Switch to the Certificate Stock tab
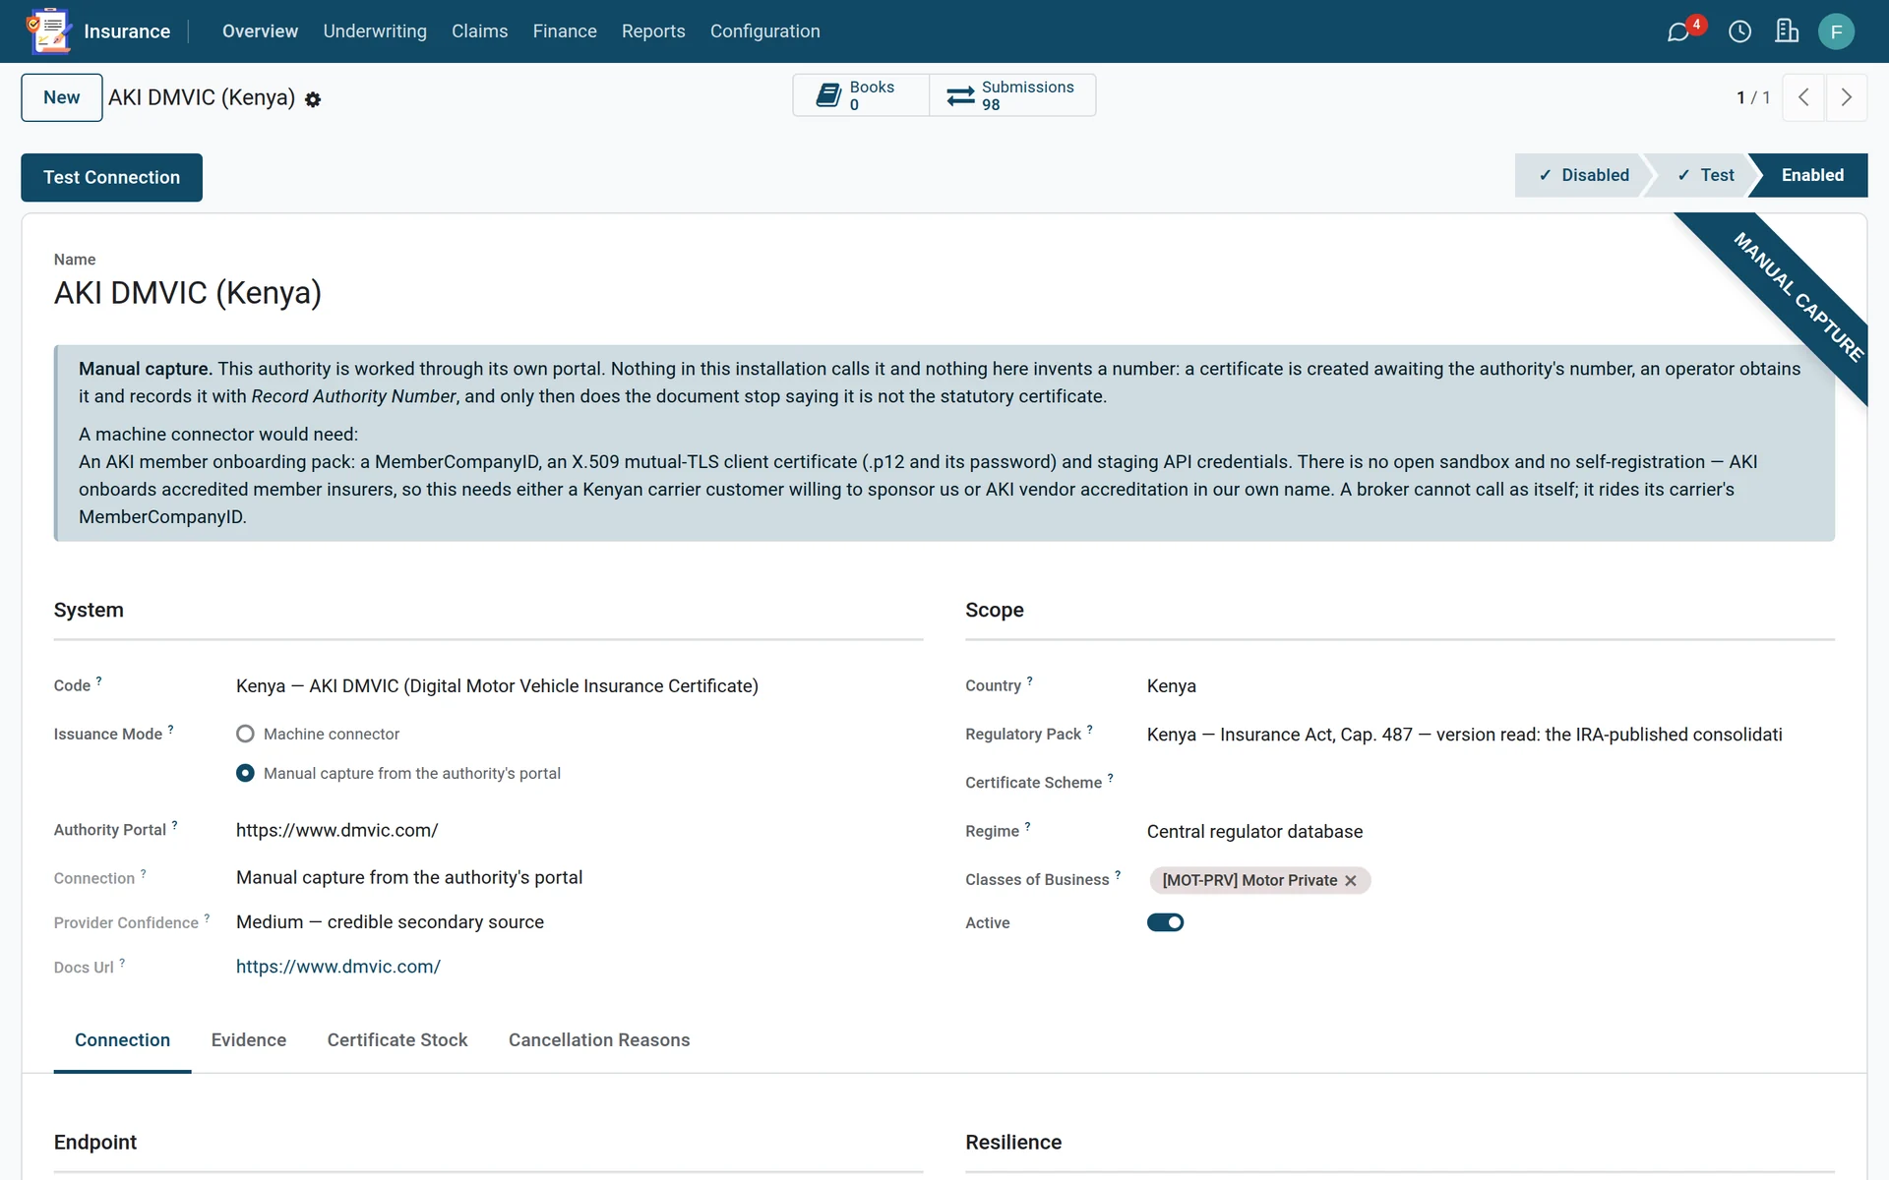The image size is (1889, 1180). click(397, 1040)
